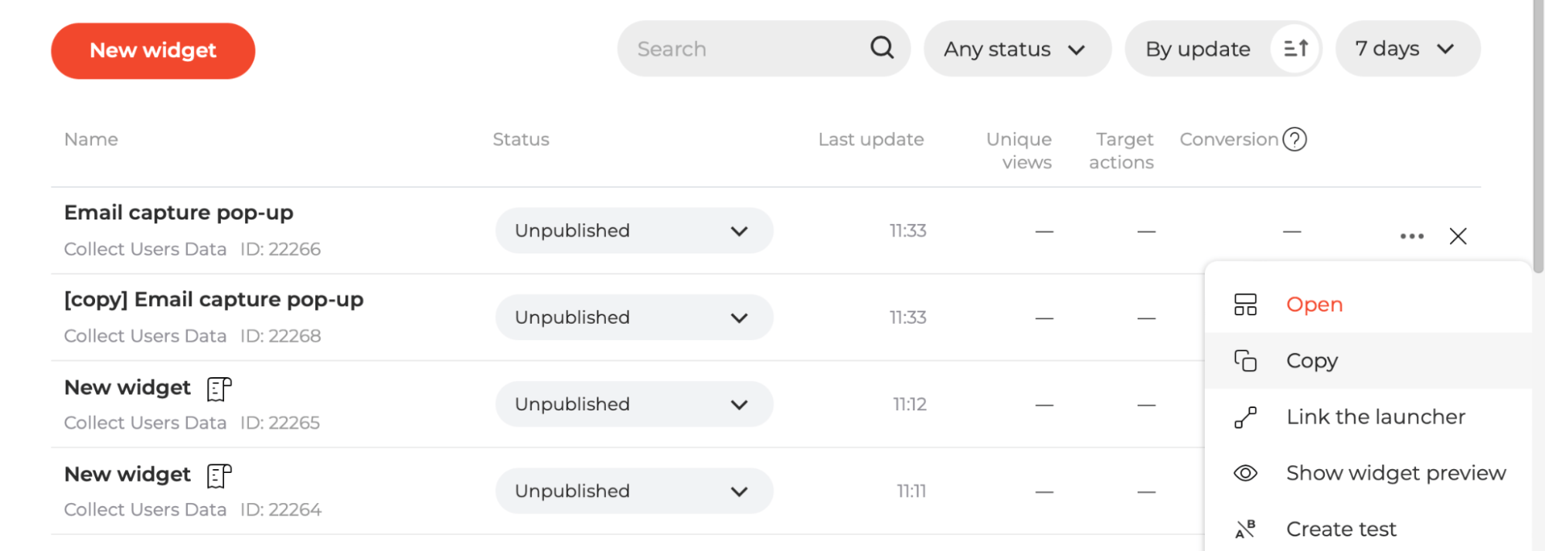Click the Link the launcher icon

[1245, 417]
